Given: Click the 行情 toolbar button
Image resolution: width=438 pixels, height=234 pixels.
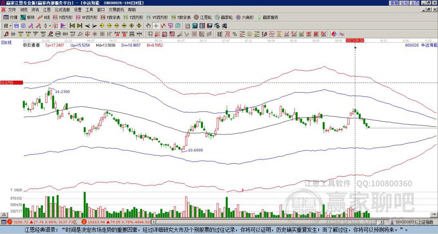Looking at the screenshot, I should click(10, 17).
